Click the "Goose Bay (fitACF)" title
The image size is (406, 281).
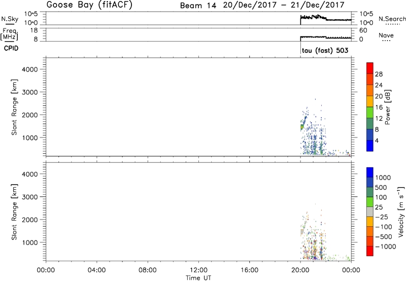point(89,5)
